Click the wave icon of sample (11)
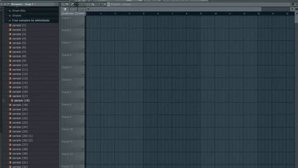Image resolution: width=298 pixels, height=168 pixels. click(10, 70)
